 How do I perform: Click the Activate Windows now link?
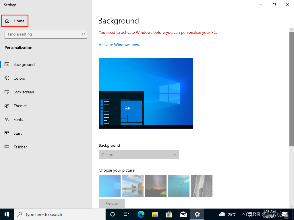(119, 45)
